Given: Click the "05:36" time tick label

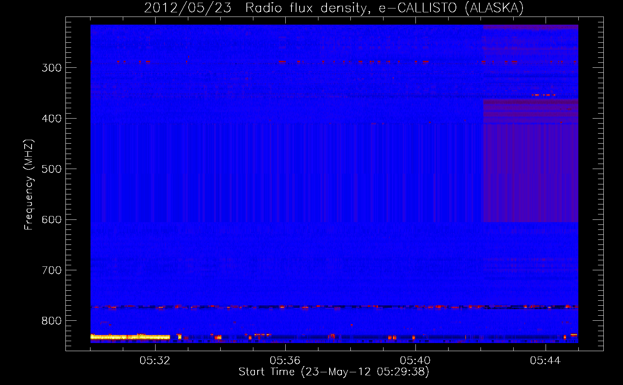Looking at the screenshot, I should pos(285,361).
